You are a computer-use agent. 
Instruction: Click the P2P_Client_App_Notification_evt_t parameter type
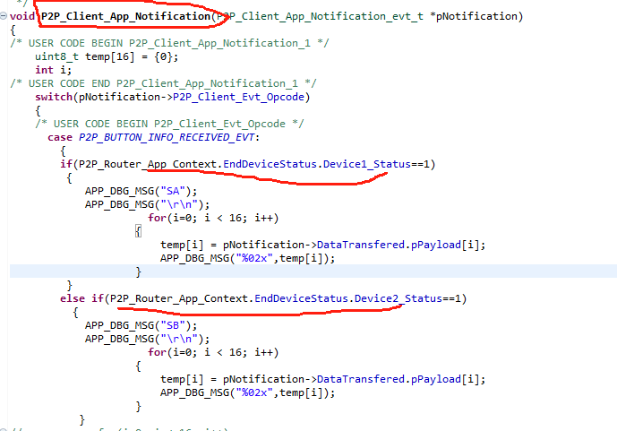tap(321, 16)
